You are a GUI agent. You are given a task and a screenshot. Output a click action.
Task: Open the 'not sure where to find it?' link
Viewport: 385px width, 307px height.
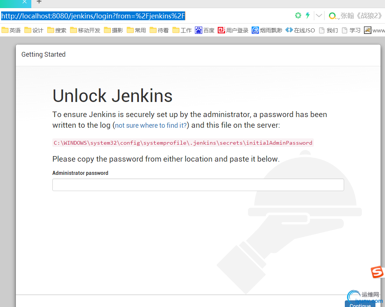tap(151, 126)
